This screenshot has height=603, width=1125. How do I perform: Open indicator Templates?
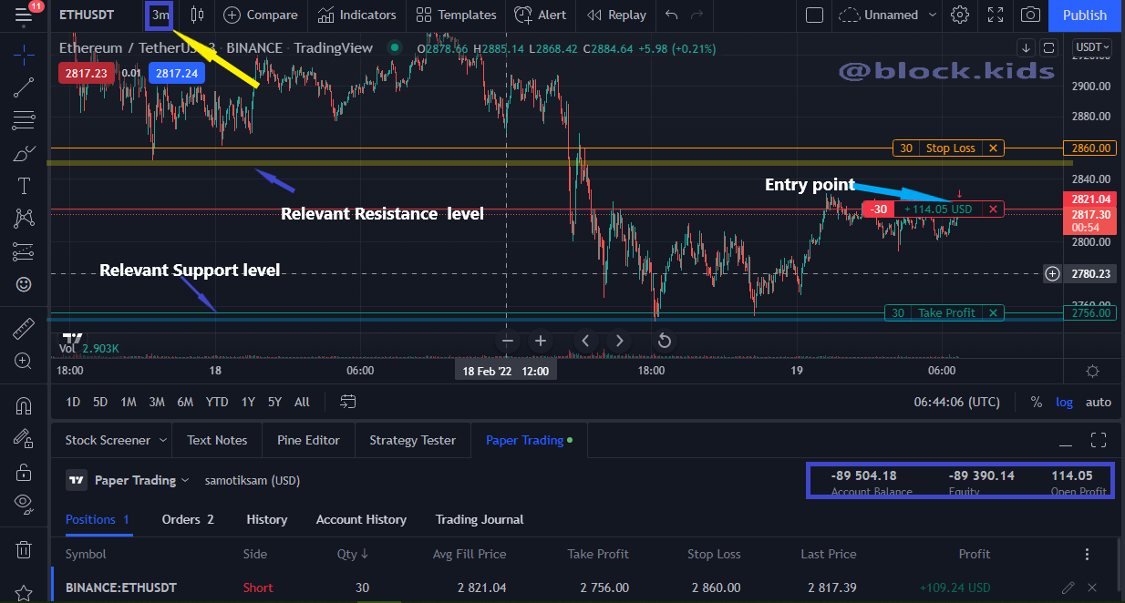coord(456,15)
